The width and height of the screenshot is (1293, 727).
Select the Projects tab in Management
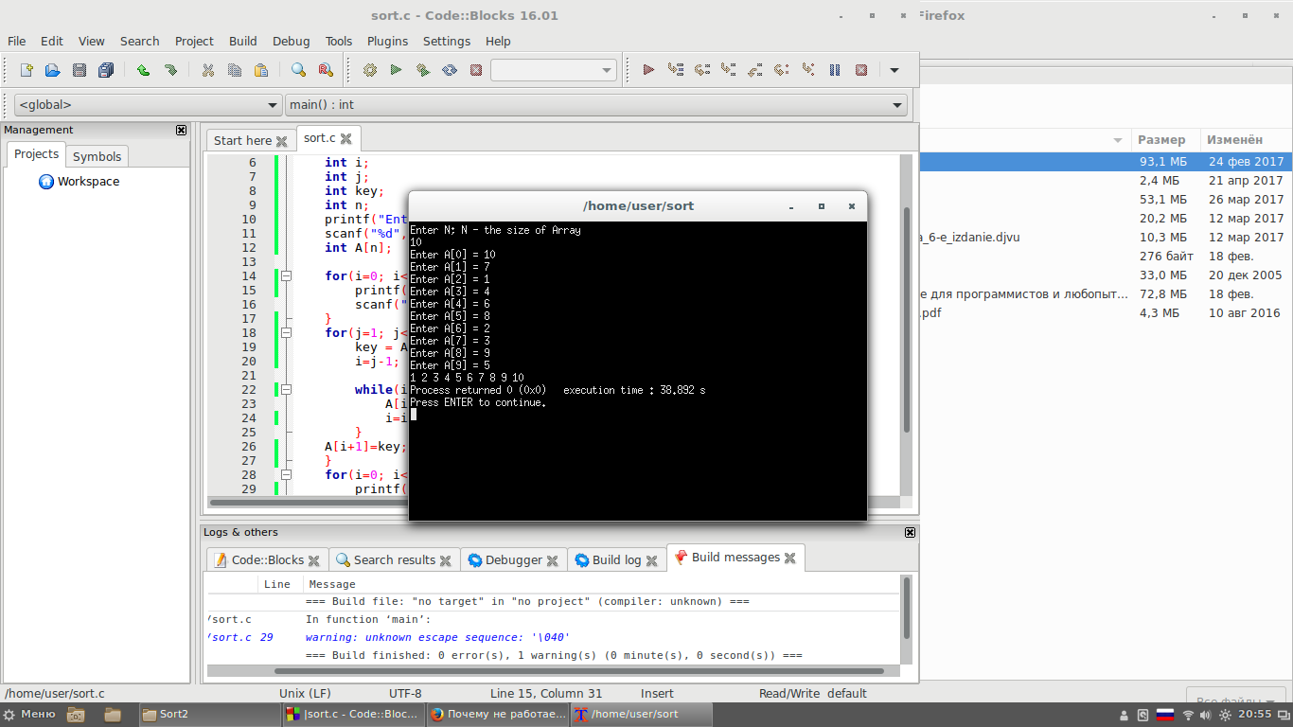36,154
